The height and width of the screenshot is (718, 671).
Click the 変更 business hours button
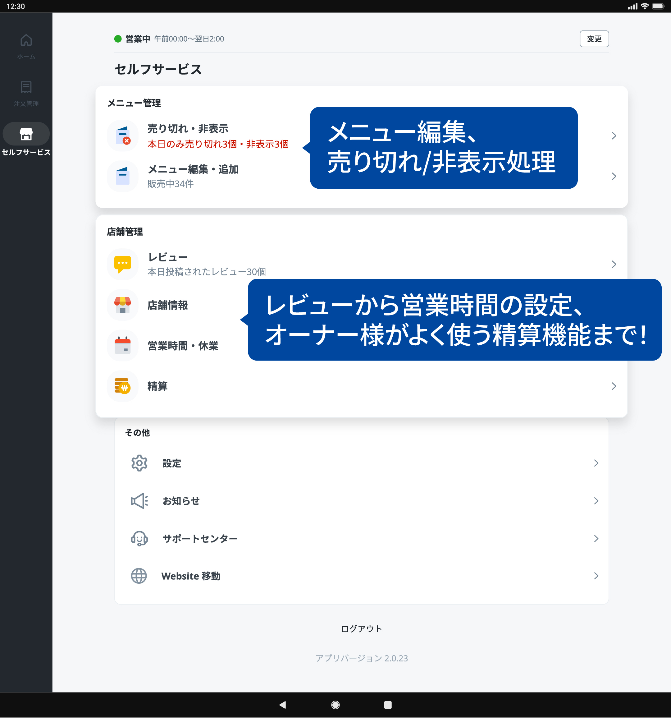[x=594, y=39]
